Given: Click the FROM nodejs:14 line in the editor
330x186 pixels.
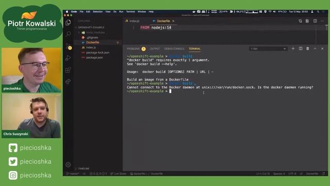Looking at the screenshot, I should (156, 27).
